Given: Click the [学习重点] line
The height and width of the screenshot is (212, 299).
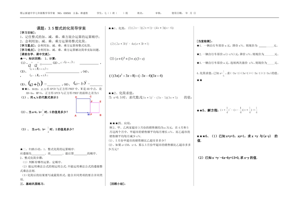Looking at the screenshot, I should click(56, 46).
